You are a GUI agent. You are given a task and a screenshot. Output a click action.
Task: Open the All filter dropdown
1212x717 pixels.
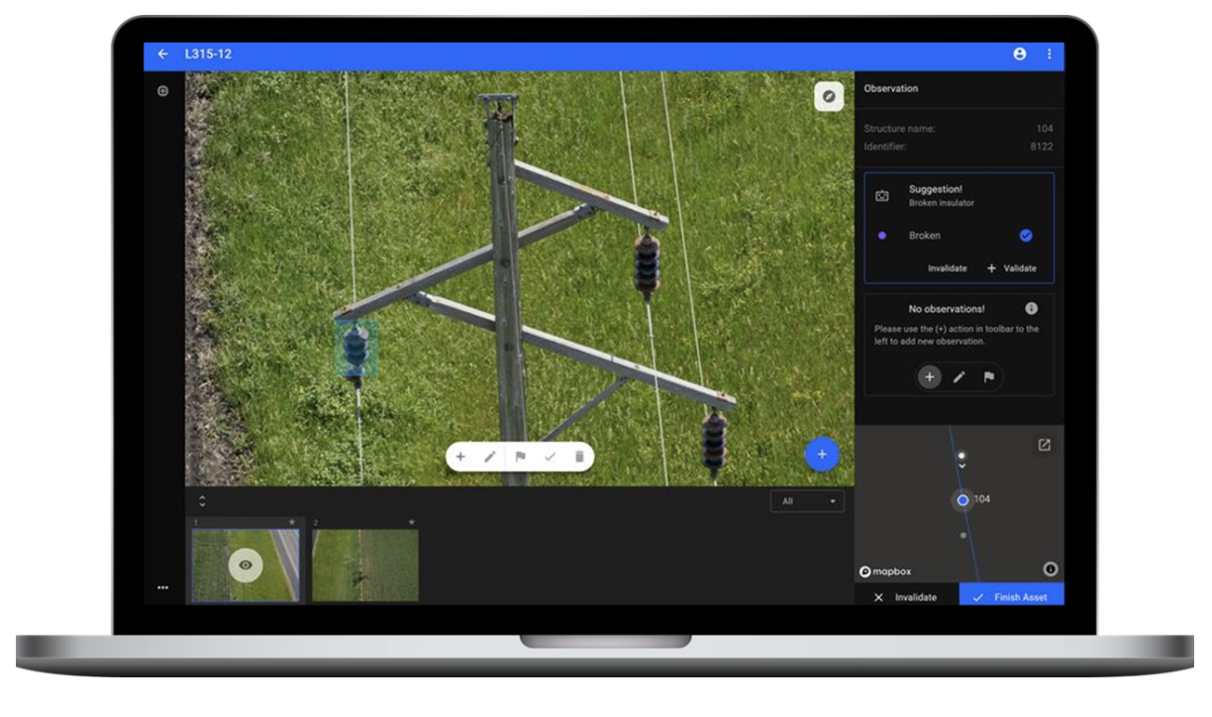[807, 501]
